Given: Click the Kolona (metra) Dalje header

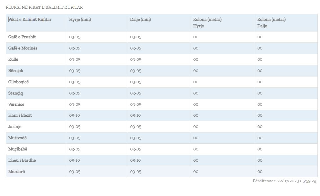Looking at the screenshot, I should pos(271,22).
